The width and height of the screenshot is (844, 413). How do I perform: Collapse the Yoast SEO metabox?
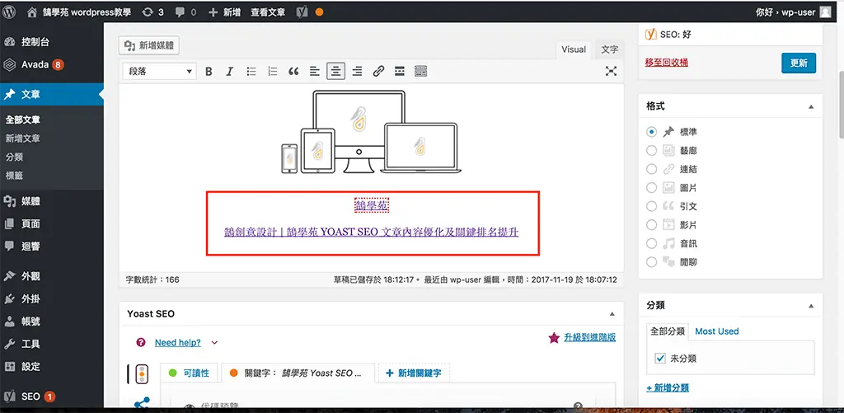[x=612, y=313]
